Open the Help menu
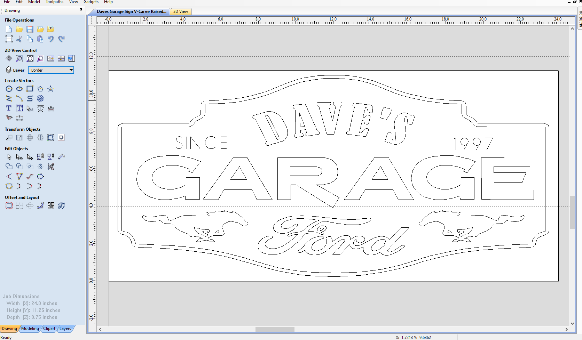 click(x=108, y=2)
